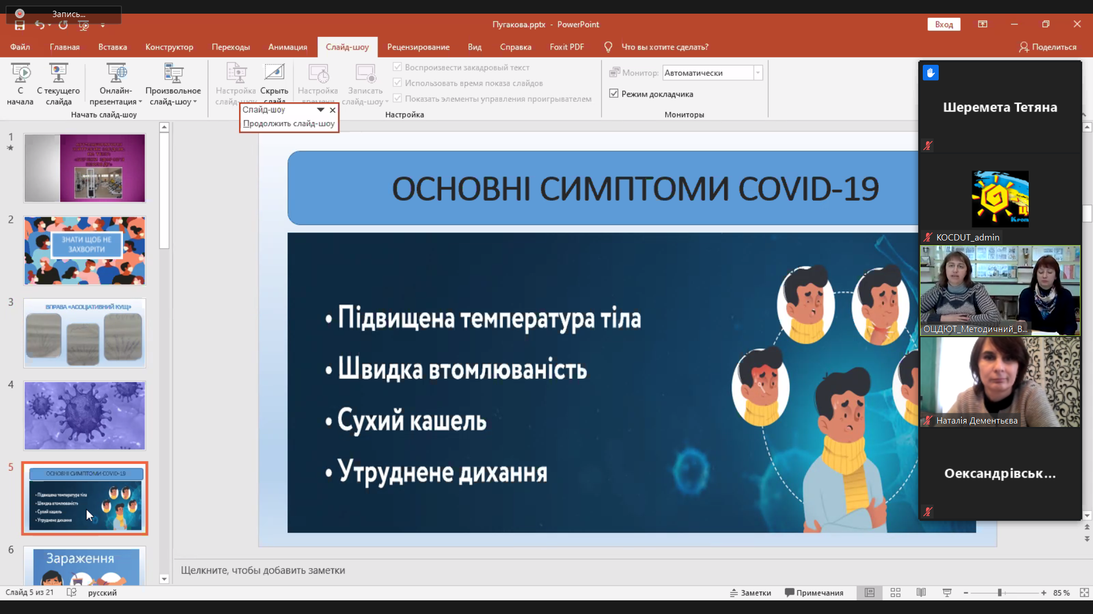Open the Анимация ribbon tab
This screenshot has height=614, width=1093.
click(x=287, y=47)
